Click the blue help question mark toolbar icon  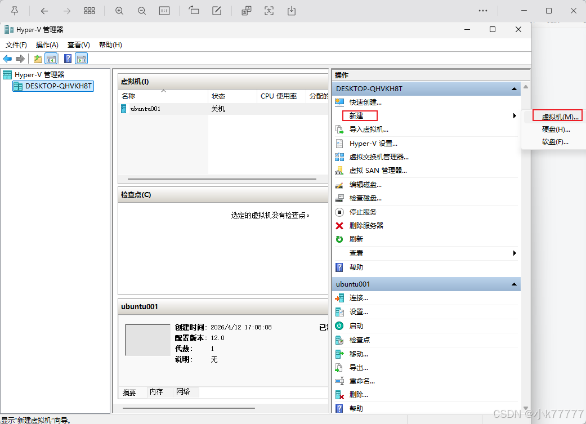68,59
